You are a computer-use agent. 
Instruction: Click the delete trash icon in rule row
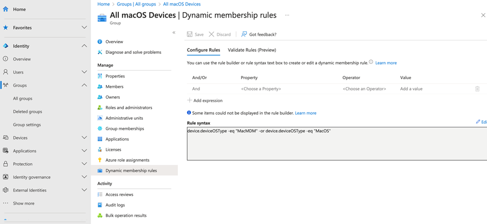[477, 89]
